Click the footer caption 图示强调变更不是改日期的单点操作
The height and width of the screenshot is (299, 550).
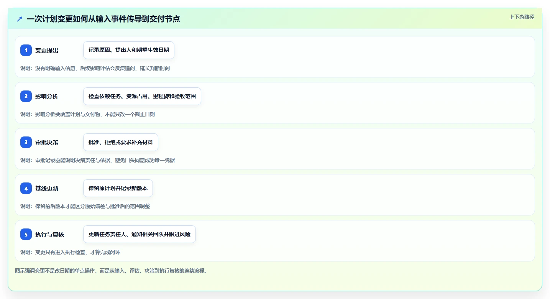point(112,271)
